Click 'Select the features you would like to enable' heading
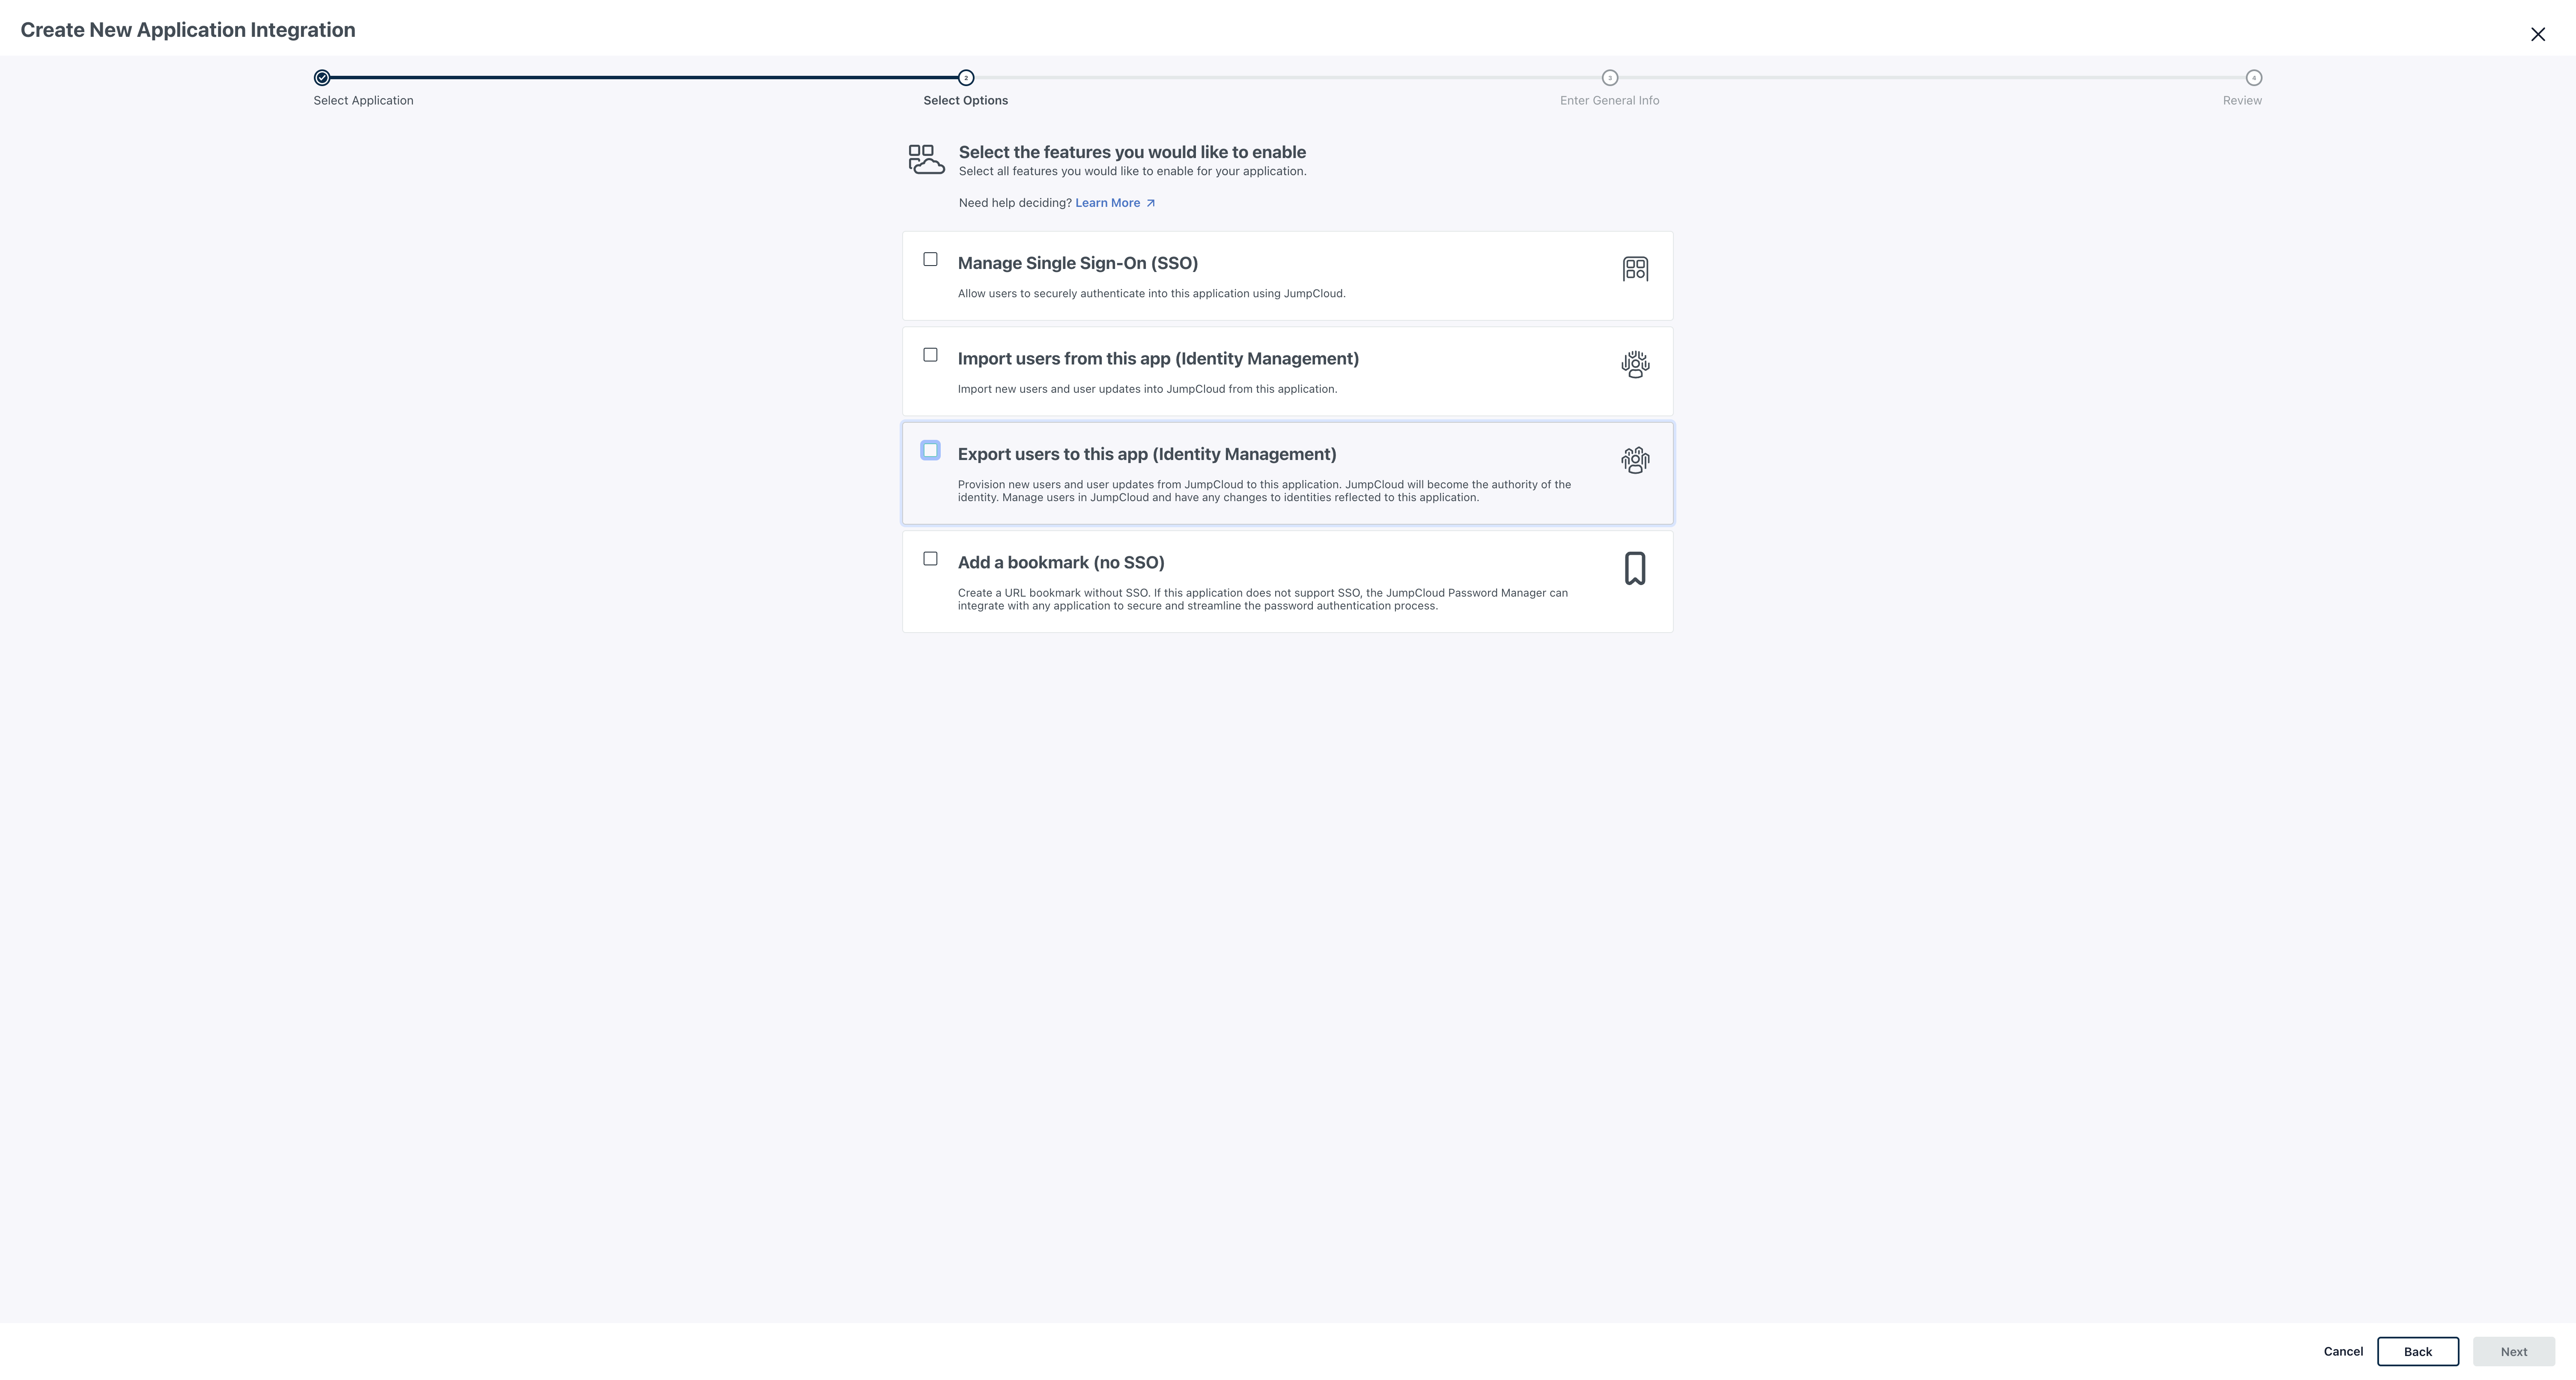The width and height of the screenshot is (2576, 1380). [1132, 152]
